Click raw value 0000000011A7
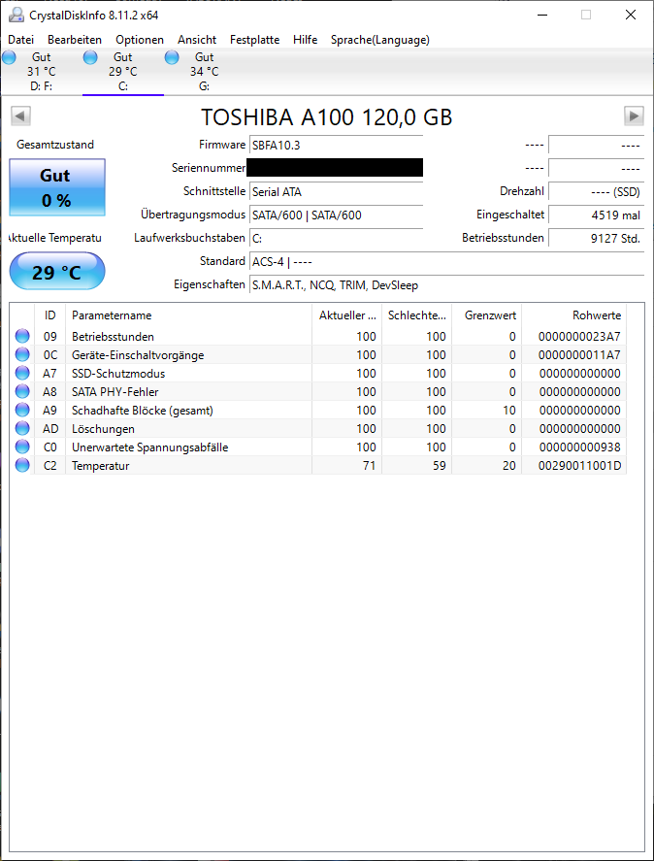 (x=579, y=354)
